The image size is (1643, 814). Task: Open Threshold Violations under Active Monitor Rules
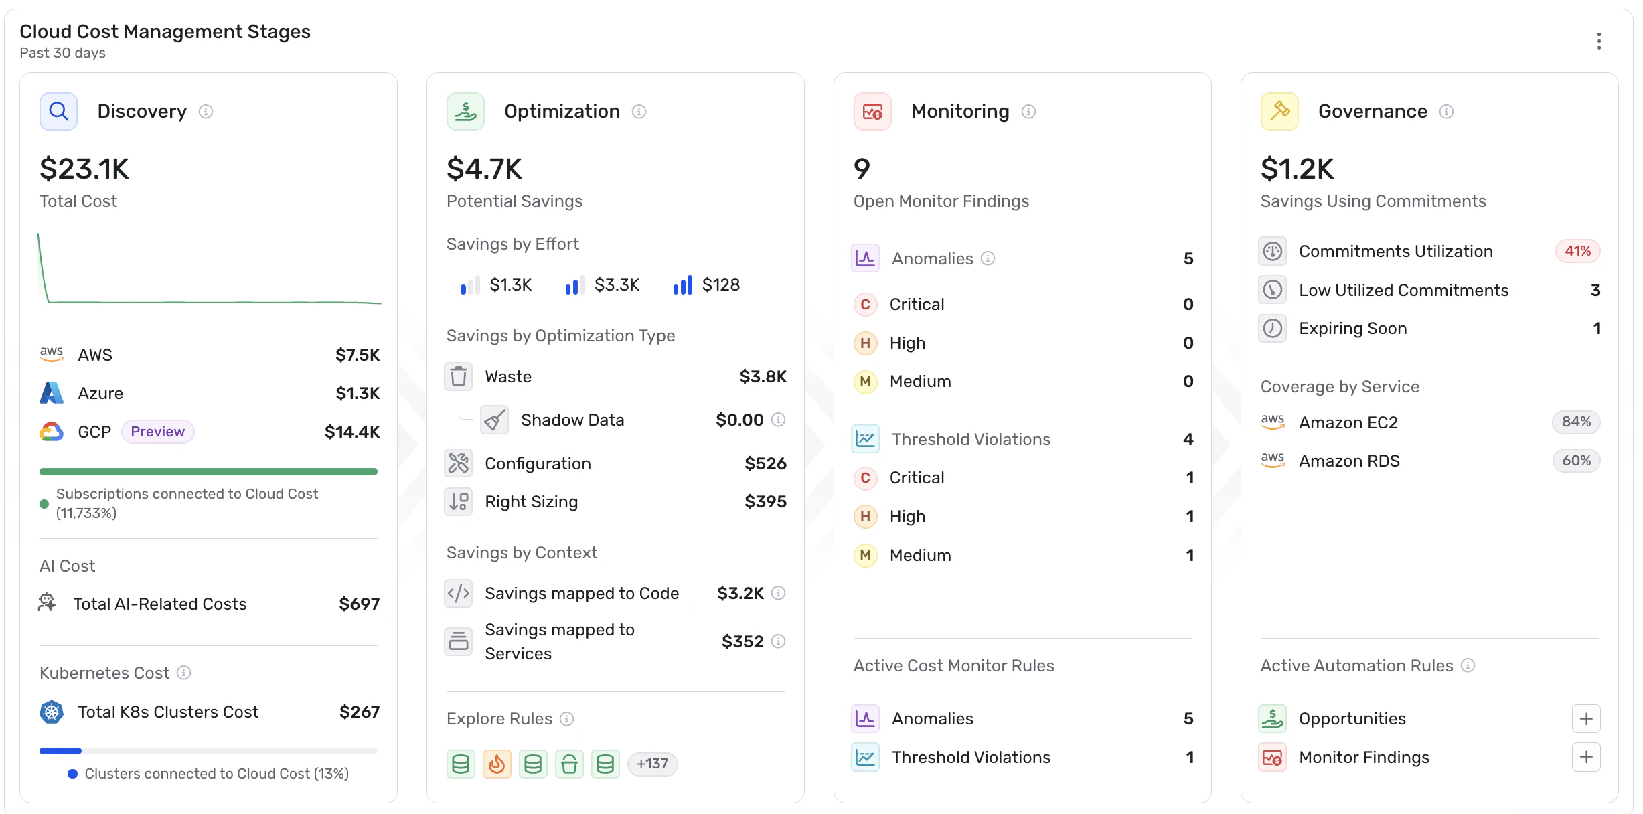pos(1022,757)
